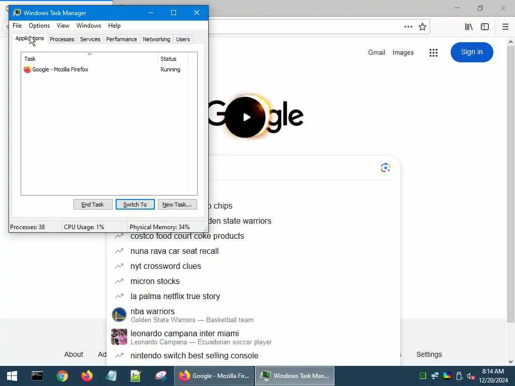Open the green chart document taskbar icon

pos(136,376)
